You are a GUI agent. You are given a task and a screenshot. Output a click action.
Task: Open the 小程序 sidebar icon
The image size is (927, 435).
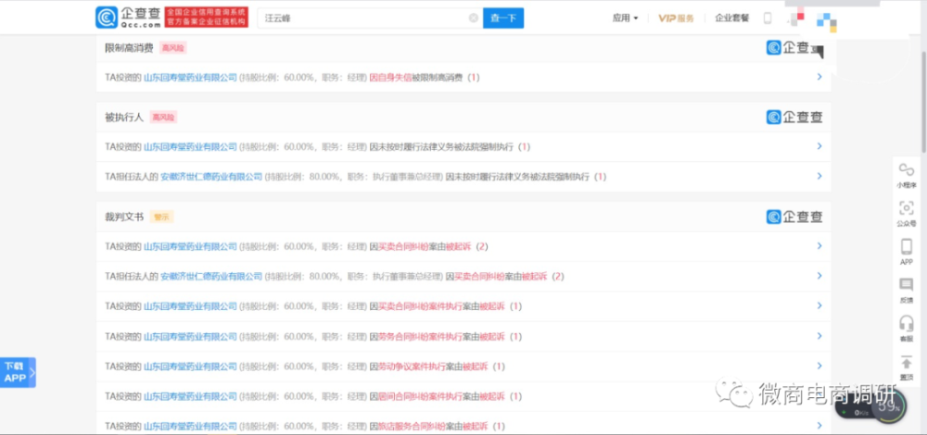tap(907, 175)
